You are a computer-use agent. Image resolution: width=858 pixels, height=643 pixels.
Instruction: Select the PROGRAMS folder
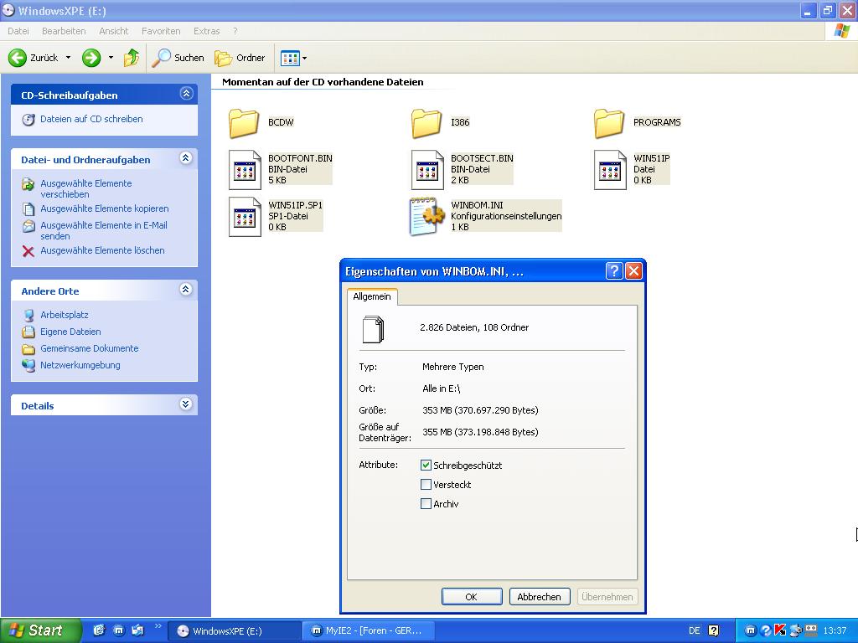pyautogui.click(x=610, y=122)
